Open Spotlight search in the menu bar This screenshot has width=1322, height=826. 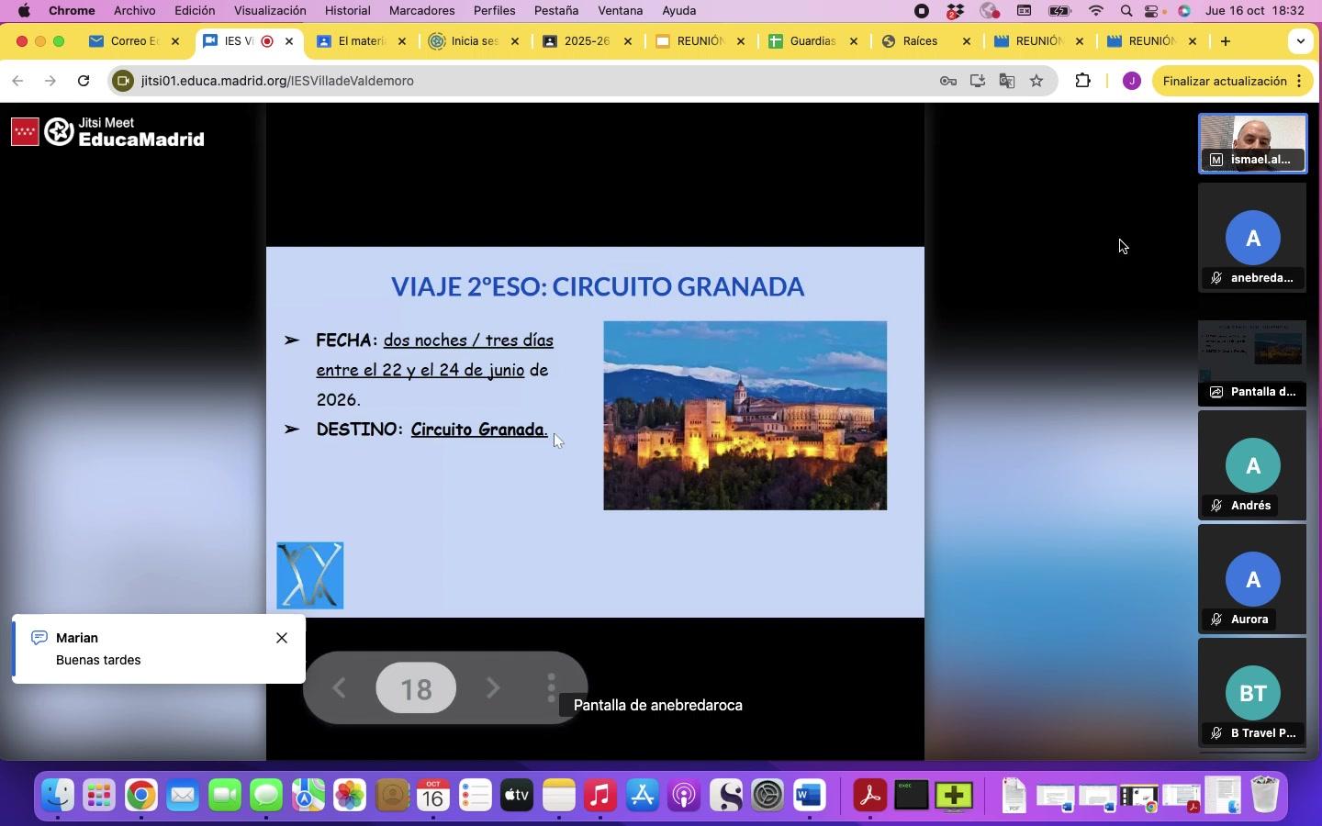(x=1126, y=11)
